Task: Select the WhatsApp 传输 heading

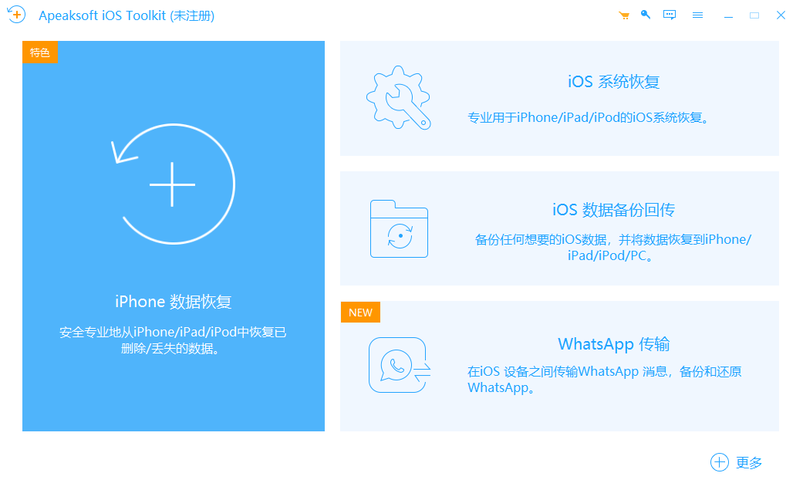Action: (613, 344)
